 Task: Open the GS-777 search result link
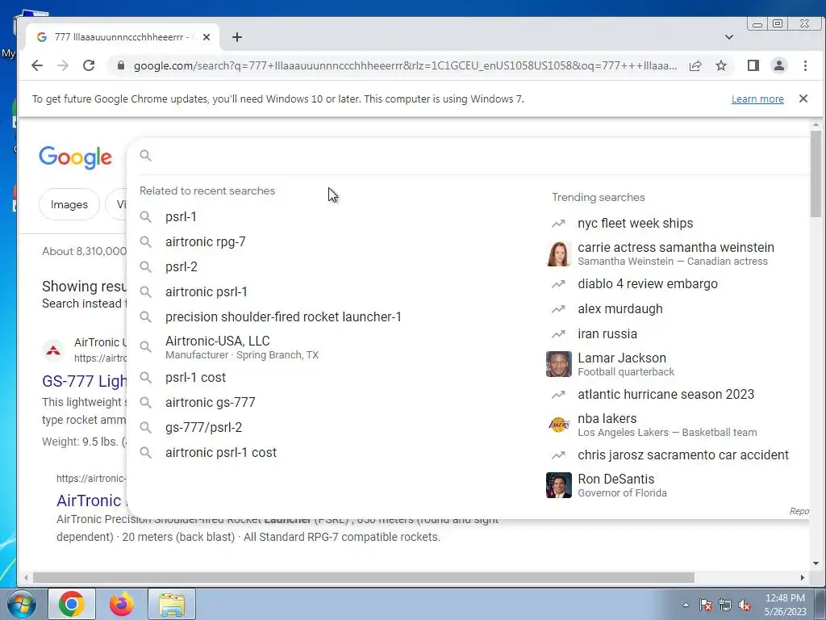pyautogui.click(x=84, y=381)
